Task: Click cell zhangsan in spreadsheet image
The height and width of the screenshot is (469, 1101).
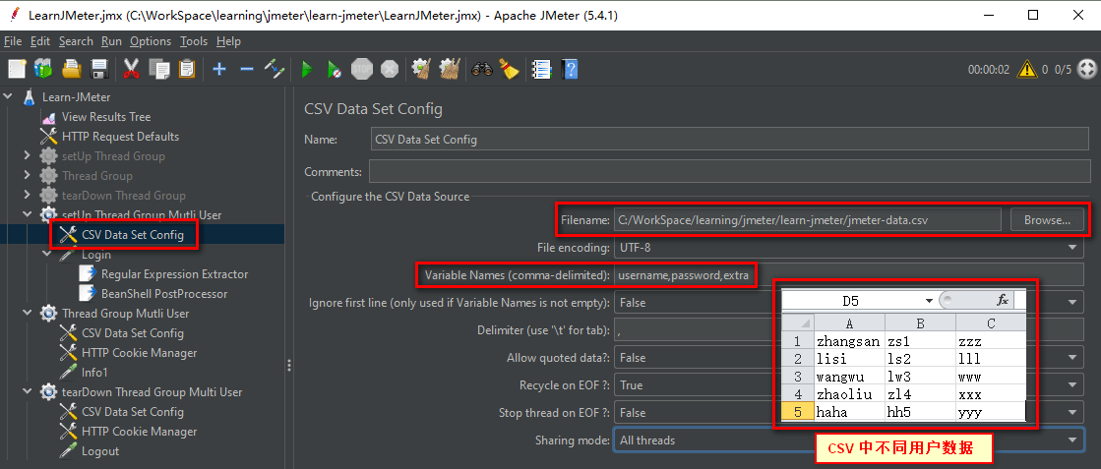Action: click(x=848, y=342)
